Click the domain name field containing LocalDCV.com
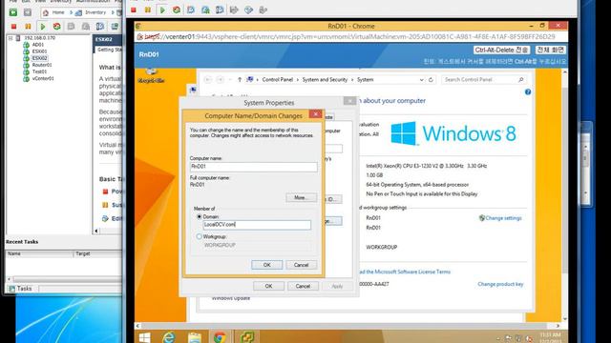This screenshot has height=343, width=611. click(x=257, y=225)
